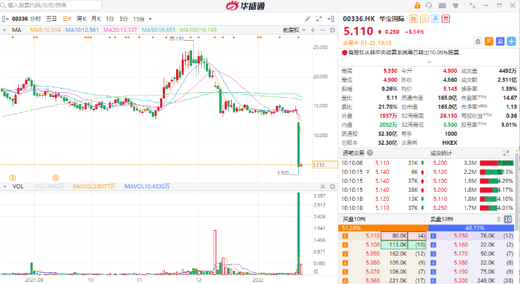Switch to 5分 five-minute chart
This screenshot has width=520, height=284.
coord(123,19)
